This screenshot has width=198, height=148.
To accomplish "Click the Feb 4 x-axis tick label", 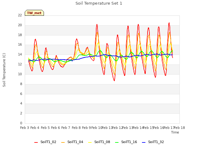I will (35, 128).
